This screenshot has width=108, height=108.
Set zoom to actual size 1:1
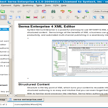3,17
